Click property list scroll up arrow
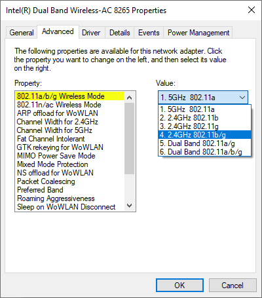The image size is (262, 298). click(130, 98)
